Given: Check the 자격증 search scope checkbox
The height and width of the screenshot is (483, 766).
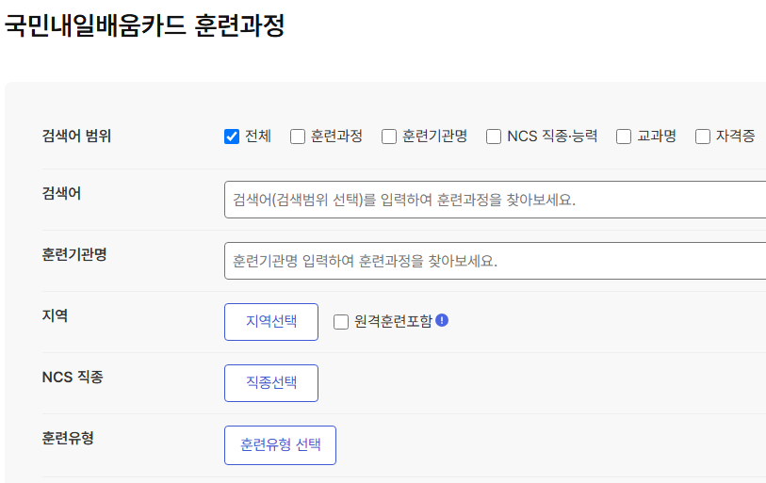Looking at the screenshot, I should [x=703, y=137].
